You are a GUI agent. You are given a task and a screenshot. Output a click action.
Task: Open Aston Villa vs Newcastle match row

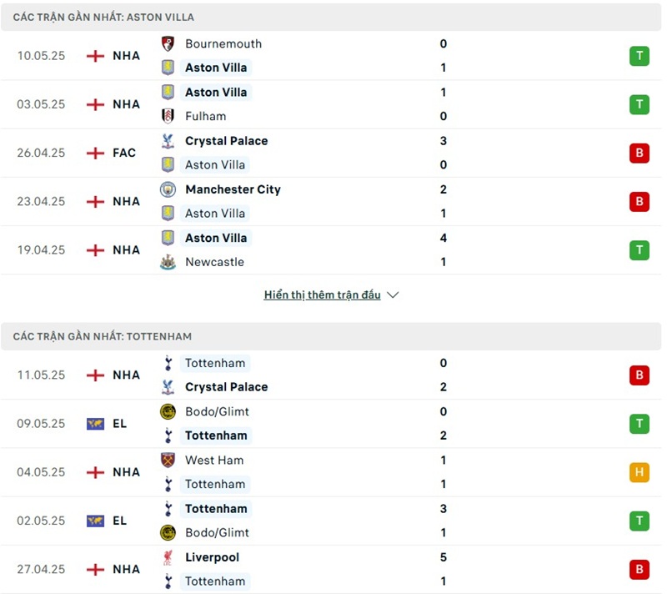[x=333, y=250]
